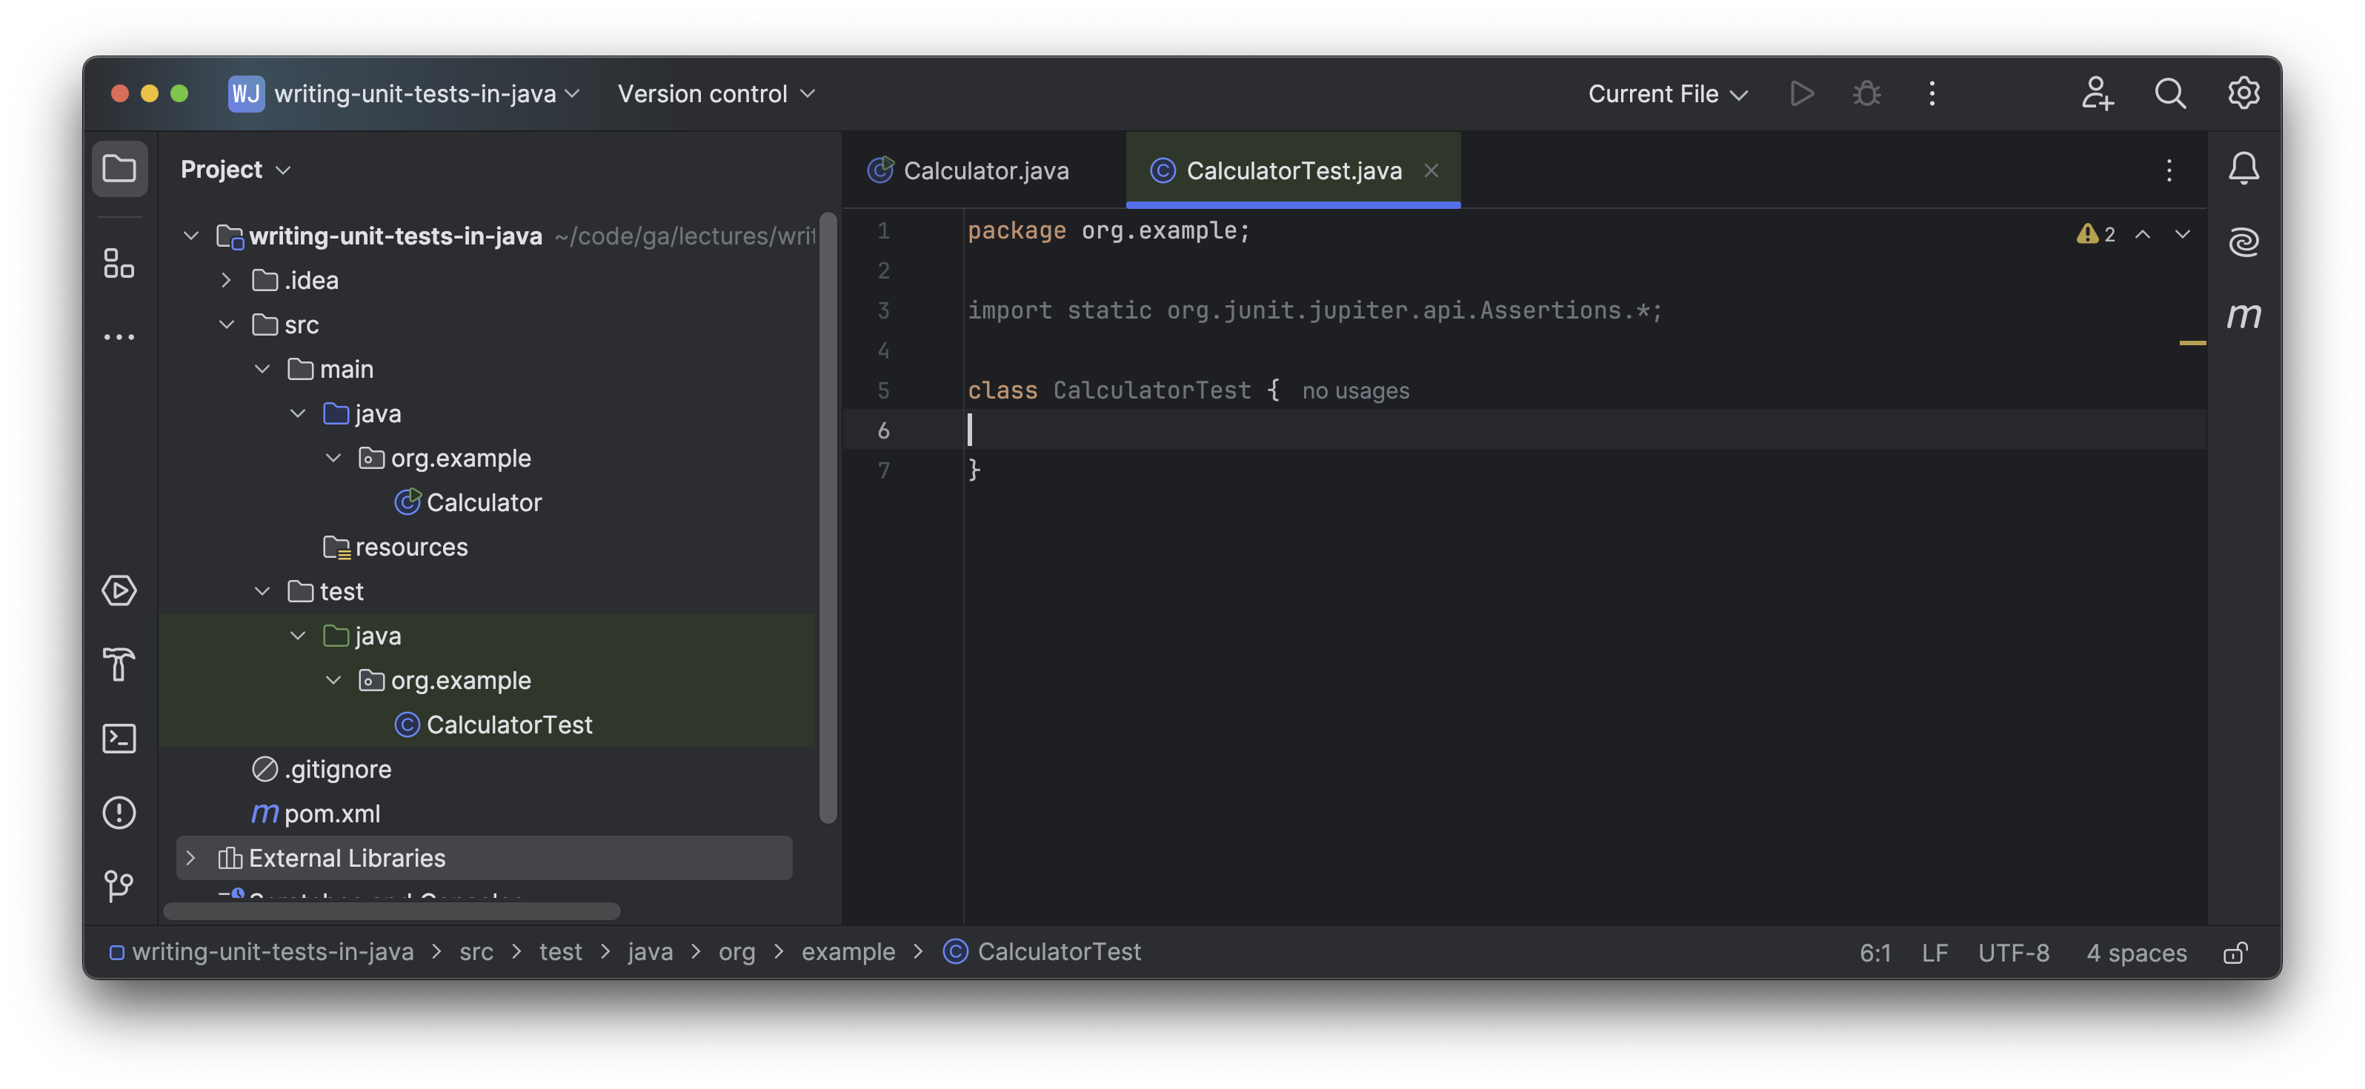Switch to the Calculator.java tab
The height and width of the screenshot is (1089, 2365).
coord(985,171)
